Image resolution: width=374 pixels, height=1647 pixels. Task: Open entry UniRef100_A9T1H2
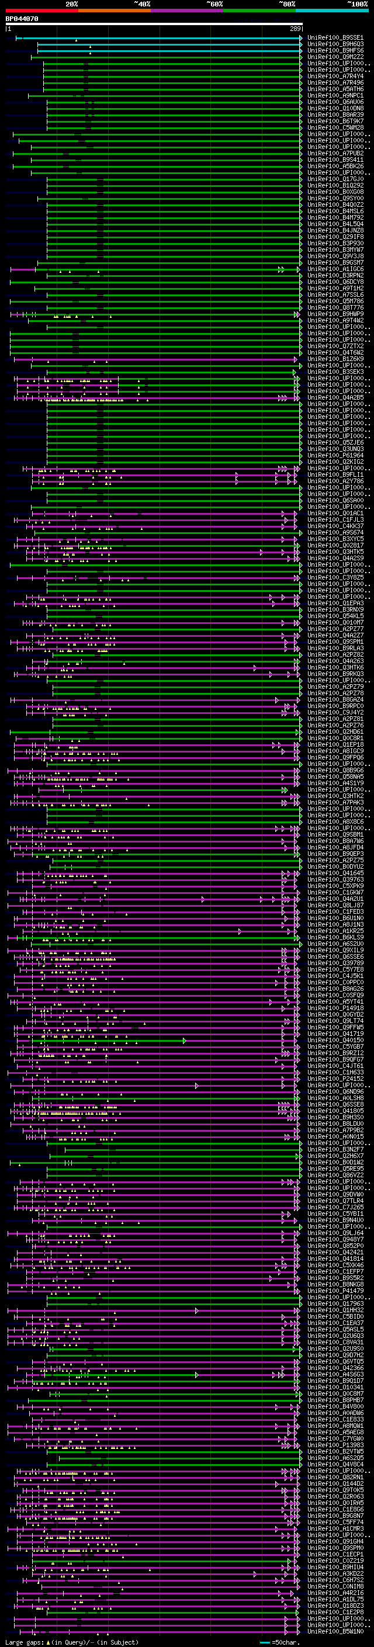coord(335,289)
